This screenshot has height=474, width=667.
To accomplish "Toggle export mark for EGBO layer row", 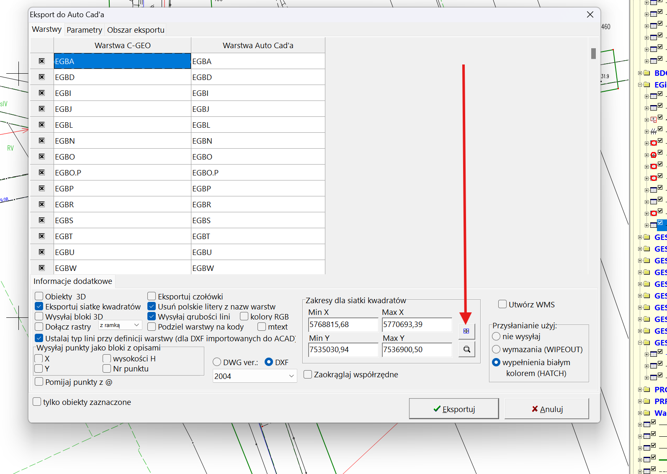I will click(42, 157).
